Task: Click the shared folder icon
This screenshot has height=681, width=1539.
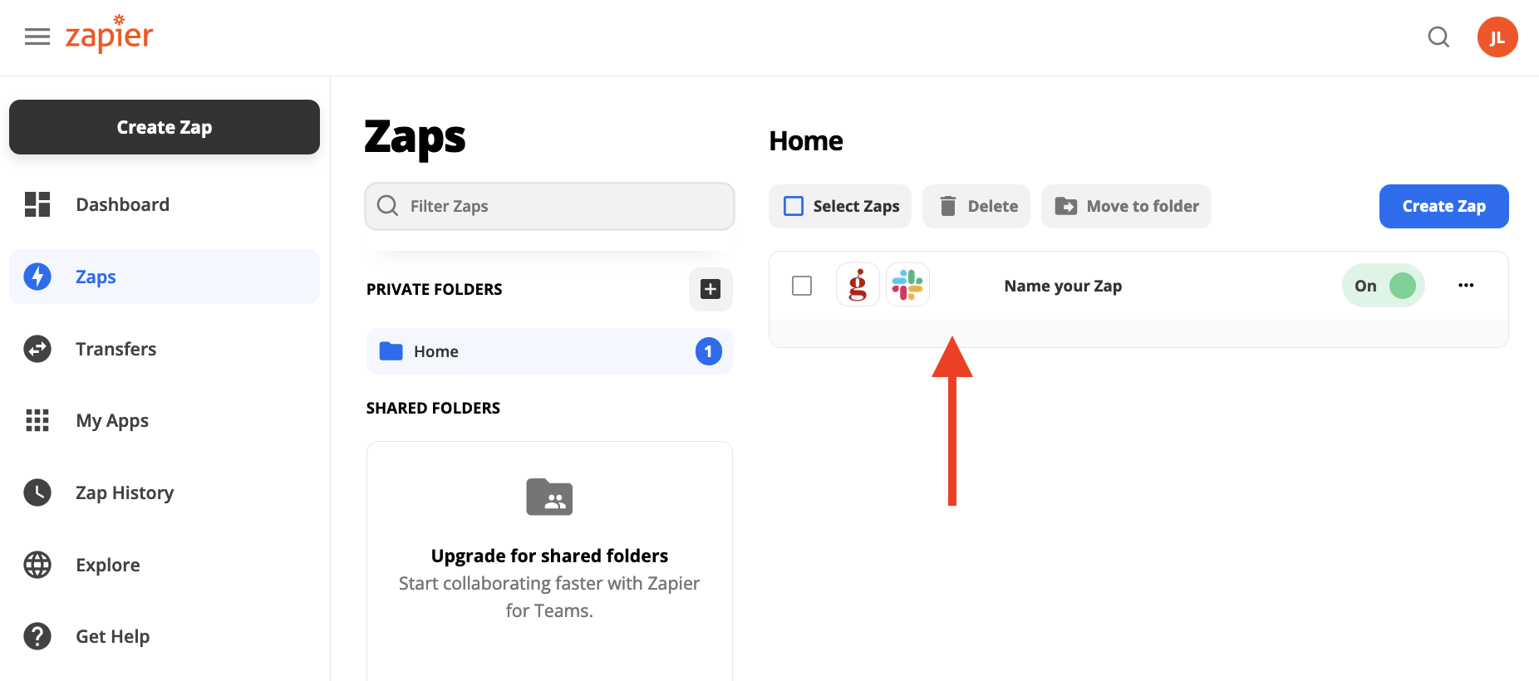Action: click(549, 497)
